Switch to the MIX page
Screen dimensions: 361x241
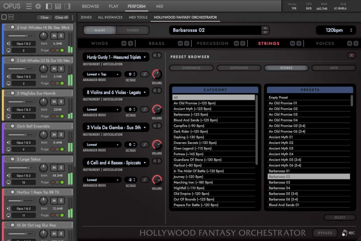coord(160,6)
